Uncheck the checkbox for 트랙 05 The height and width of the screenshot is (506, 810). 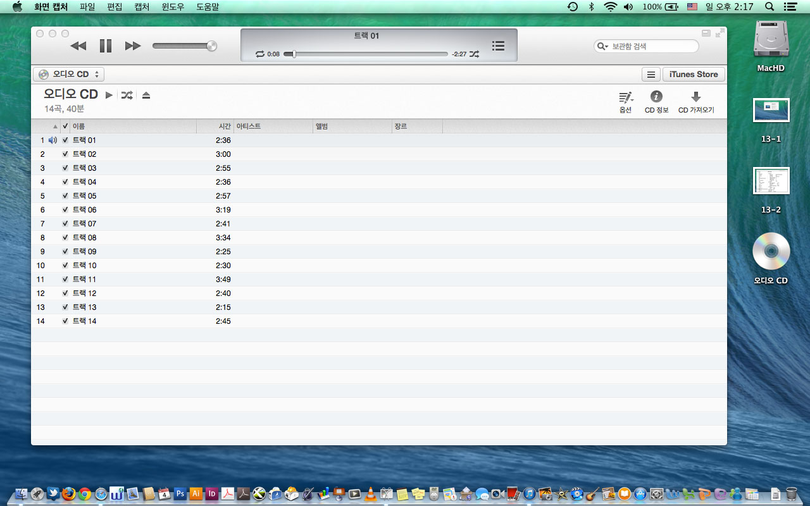coord(65,196)
